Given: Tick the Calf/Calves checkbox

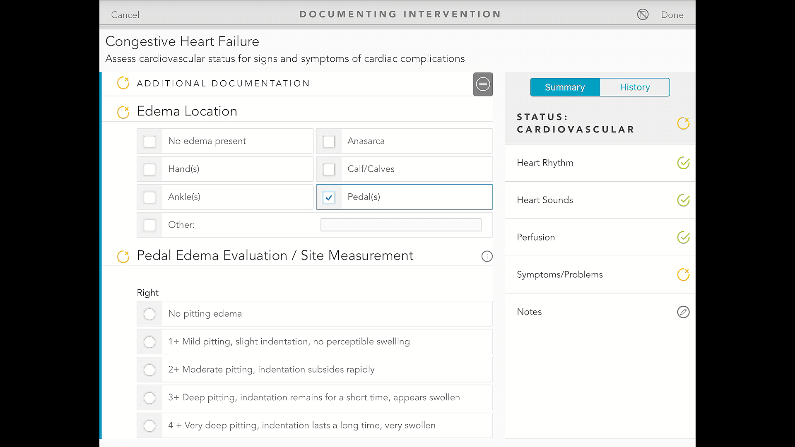Looking at the screenshot, I should pyautogui.click(x=329, y=169).
